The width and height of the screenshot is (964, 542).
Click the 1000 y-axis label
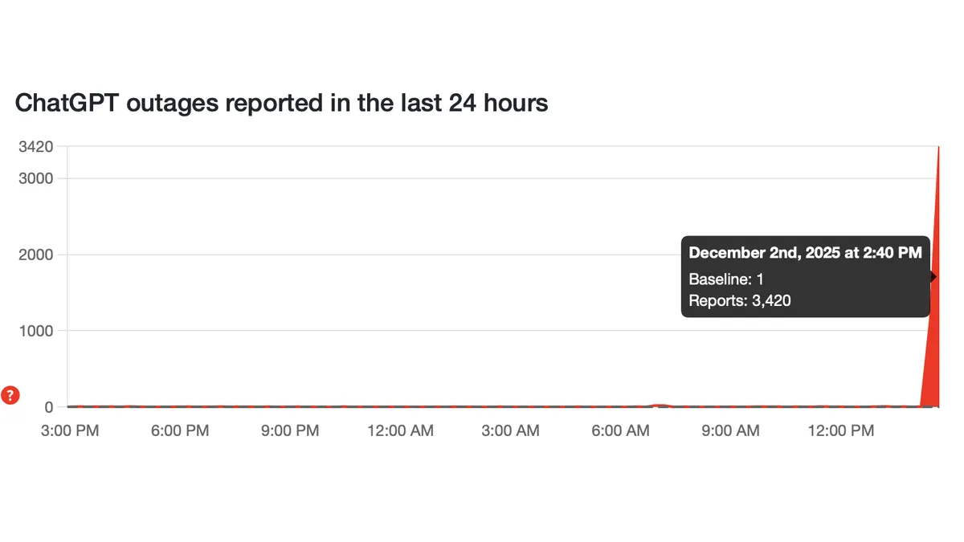[x=35, y=331]
